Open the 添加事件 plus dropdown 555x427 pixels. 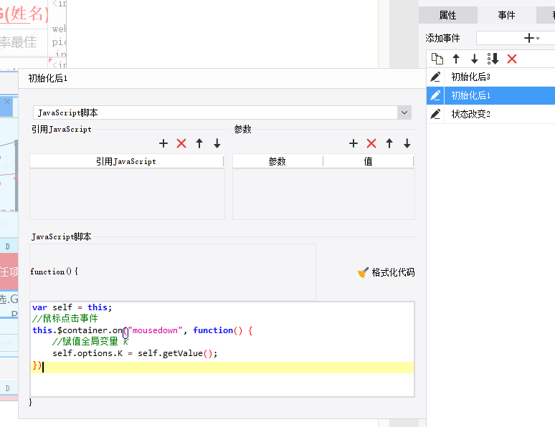(531, 38)
